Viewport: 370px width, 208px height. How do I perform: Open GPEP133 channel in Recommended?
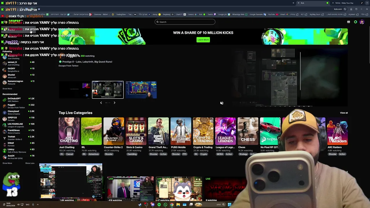[x=18, y=119]
